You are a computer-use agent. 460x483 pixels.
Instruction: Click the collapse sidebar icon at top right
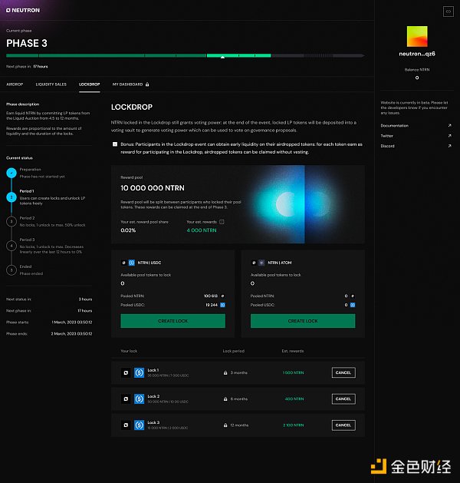click(448, 12)
